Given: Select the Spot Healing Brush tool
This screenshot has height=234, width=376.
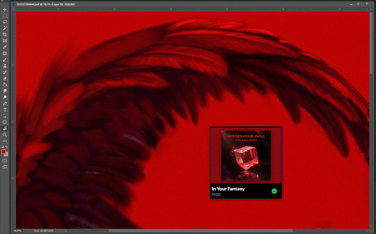Looking at the screenshot, I should [x=5, y=53].
